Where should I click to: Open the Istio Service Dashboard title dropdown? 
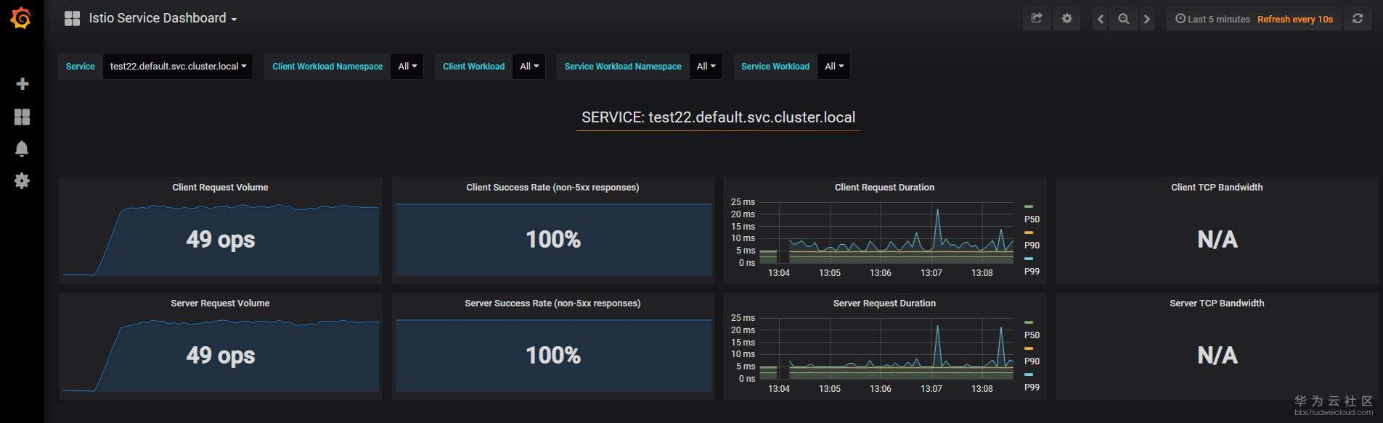coord(163,19)
